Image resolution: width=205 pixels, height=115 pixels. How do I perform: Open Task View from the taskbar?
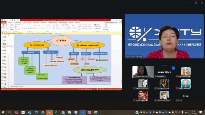[10, 112]
